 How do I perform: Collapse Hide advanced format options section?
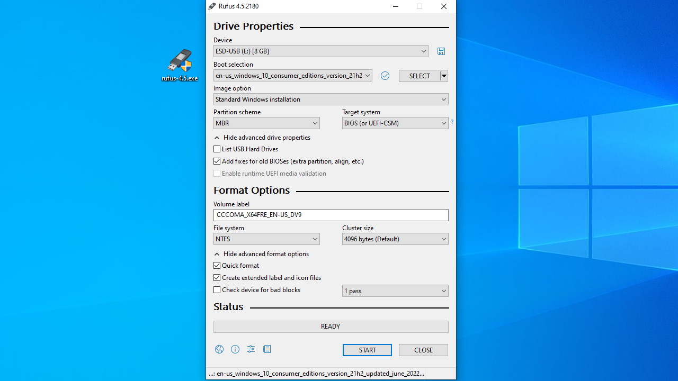pos(261,254)
